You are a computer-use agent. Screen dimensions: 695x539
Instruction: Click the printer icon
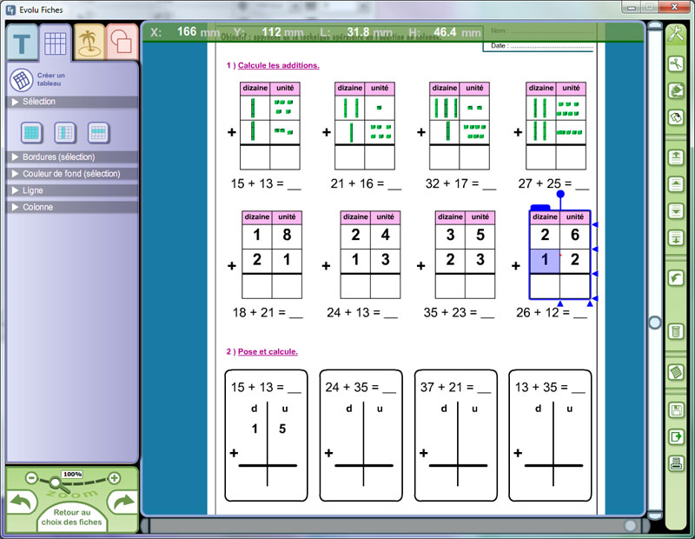pyautogui.click(x=676, y=463)
